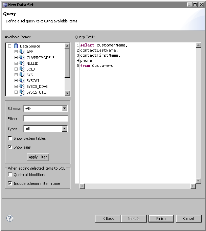Click on 'contactLastName,' query line

99,50
